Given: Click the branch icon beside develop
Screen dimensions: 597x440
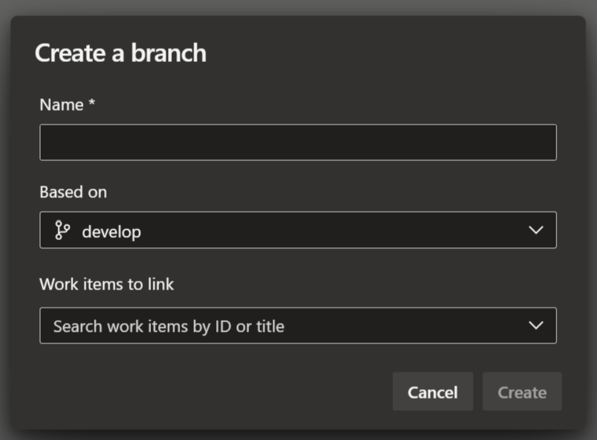Looking at the screenshot, I should (62, 230).
